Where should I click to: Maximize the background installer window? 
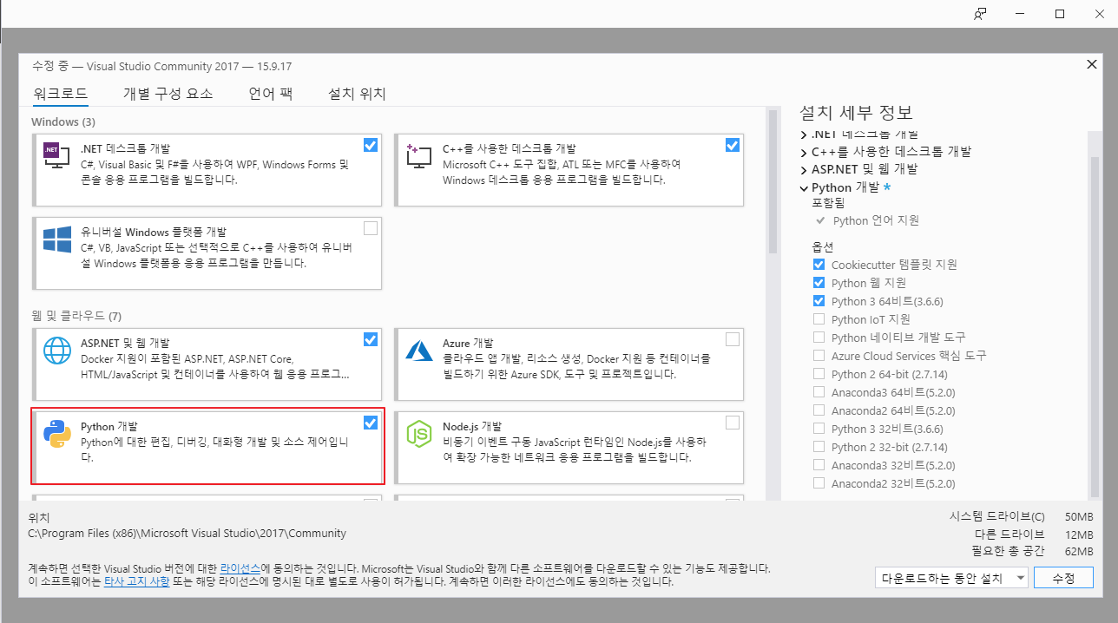click(x=1060, y=14)
